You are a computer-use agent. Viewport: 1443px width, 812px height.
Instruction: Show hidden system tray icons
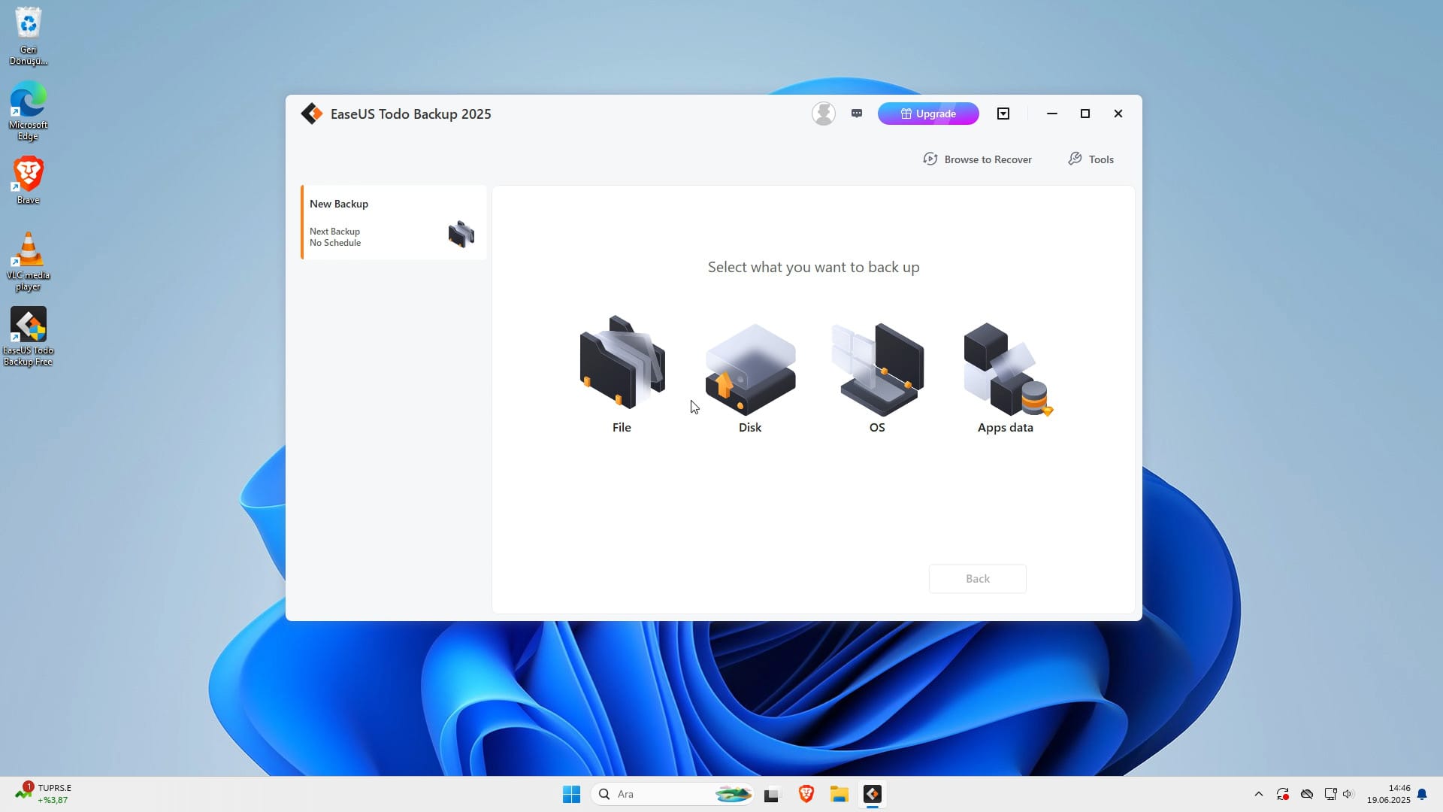pos(1259,794)
